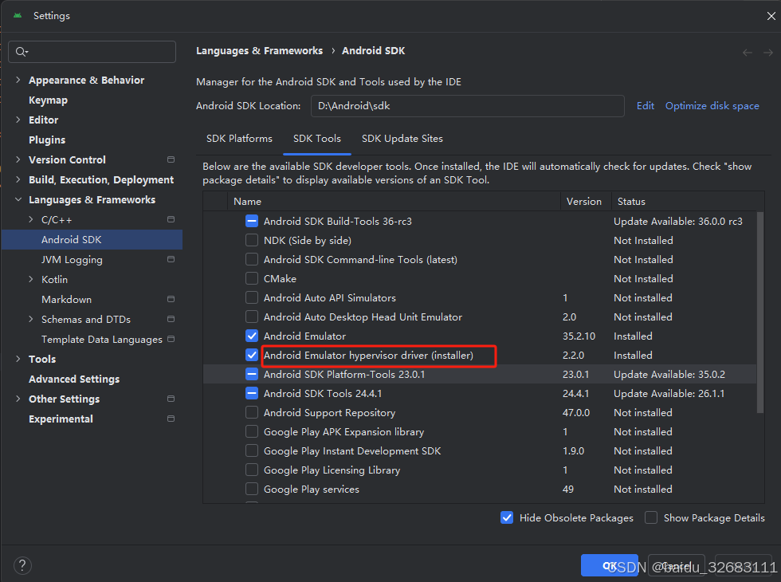The width and height of the screenshot is (781, 582).
Task: Click the OK button
Action: point(610,565)
